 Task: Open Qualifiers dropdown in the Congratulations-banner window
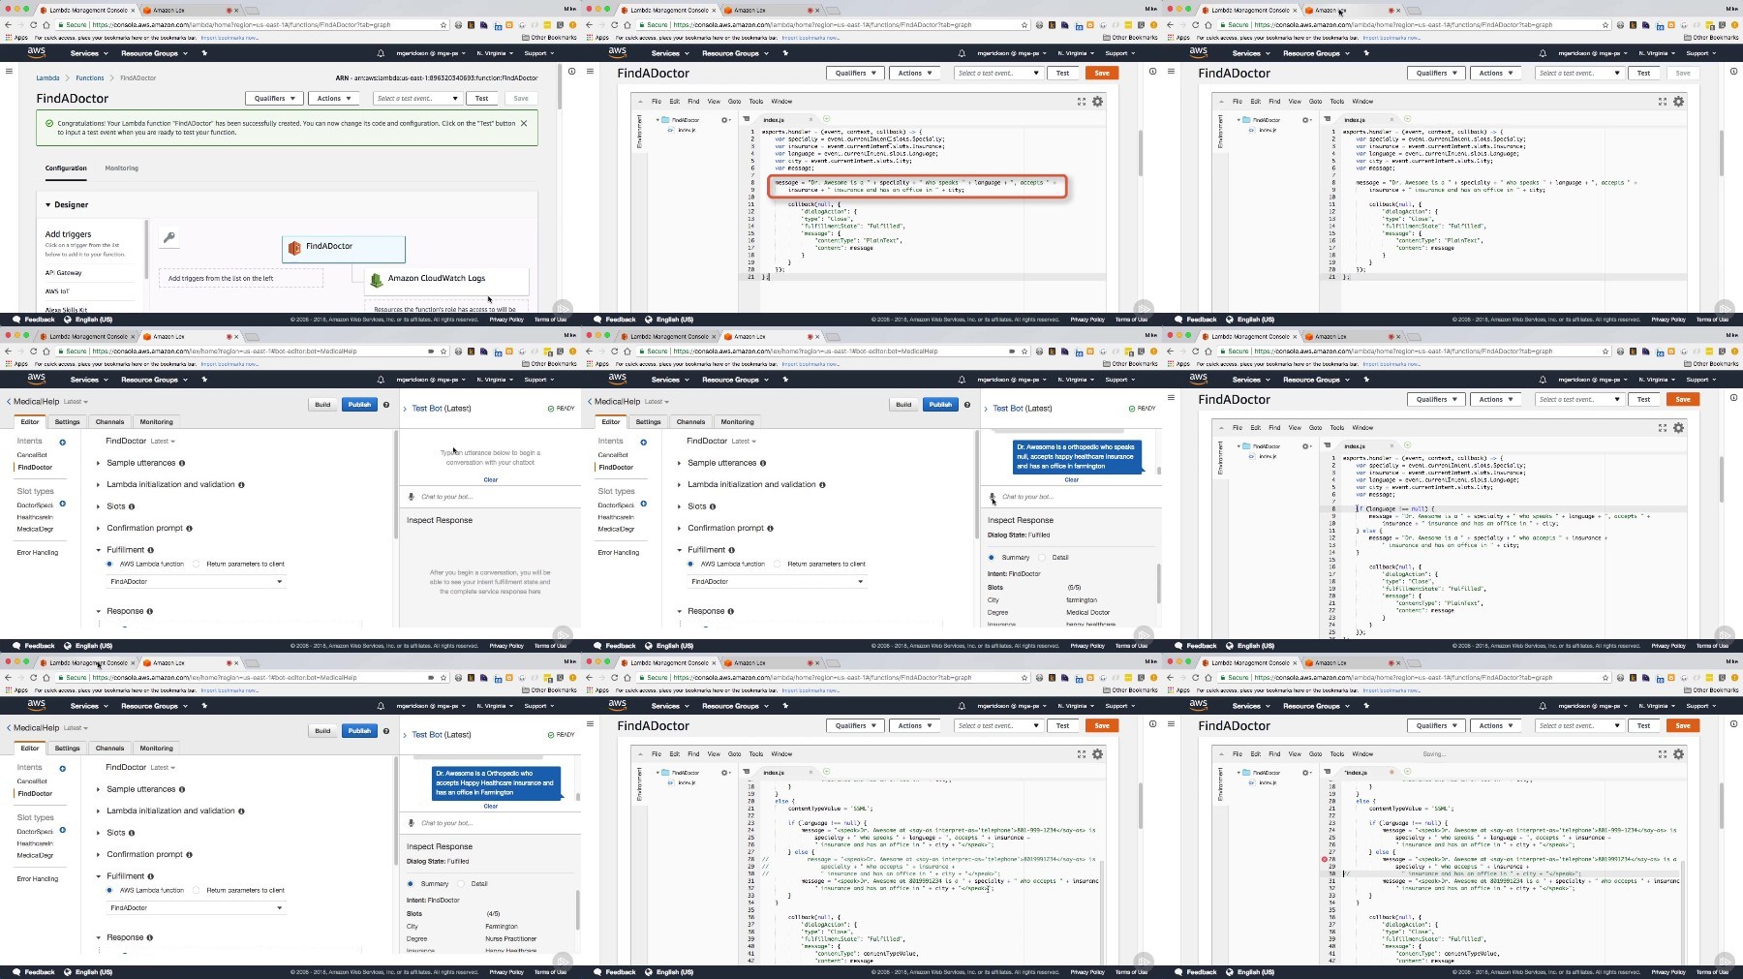(273, 99)
